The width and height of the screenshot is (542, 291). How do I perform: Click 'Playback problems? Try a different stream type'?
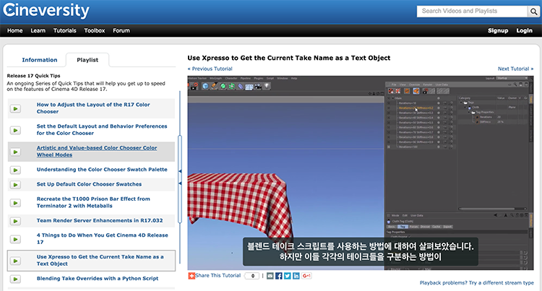coord(477,283)
